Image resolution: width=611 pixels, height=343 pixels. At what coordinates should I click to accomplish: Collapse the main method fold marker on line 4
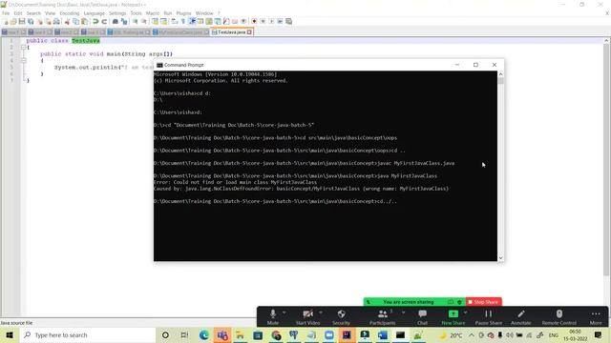click(x=24, y=60)
